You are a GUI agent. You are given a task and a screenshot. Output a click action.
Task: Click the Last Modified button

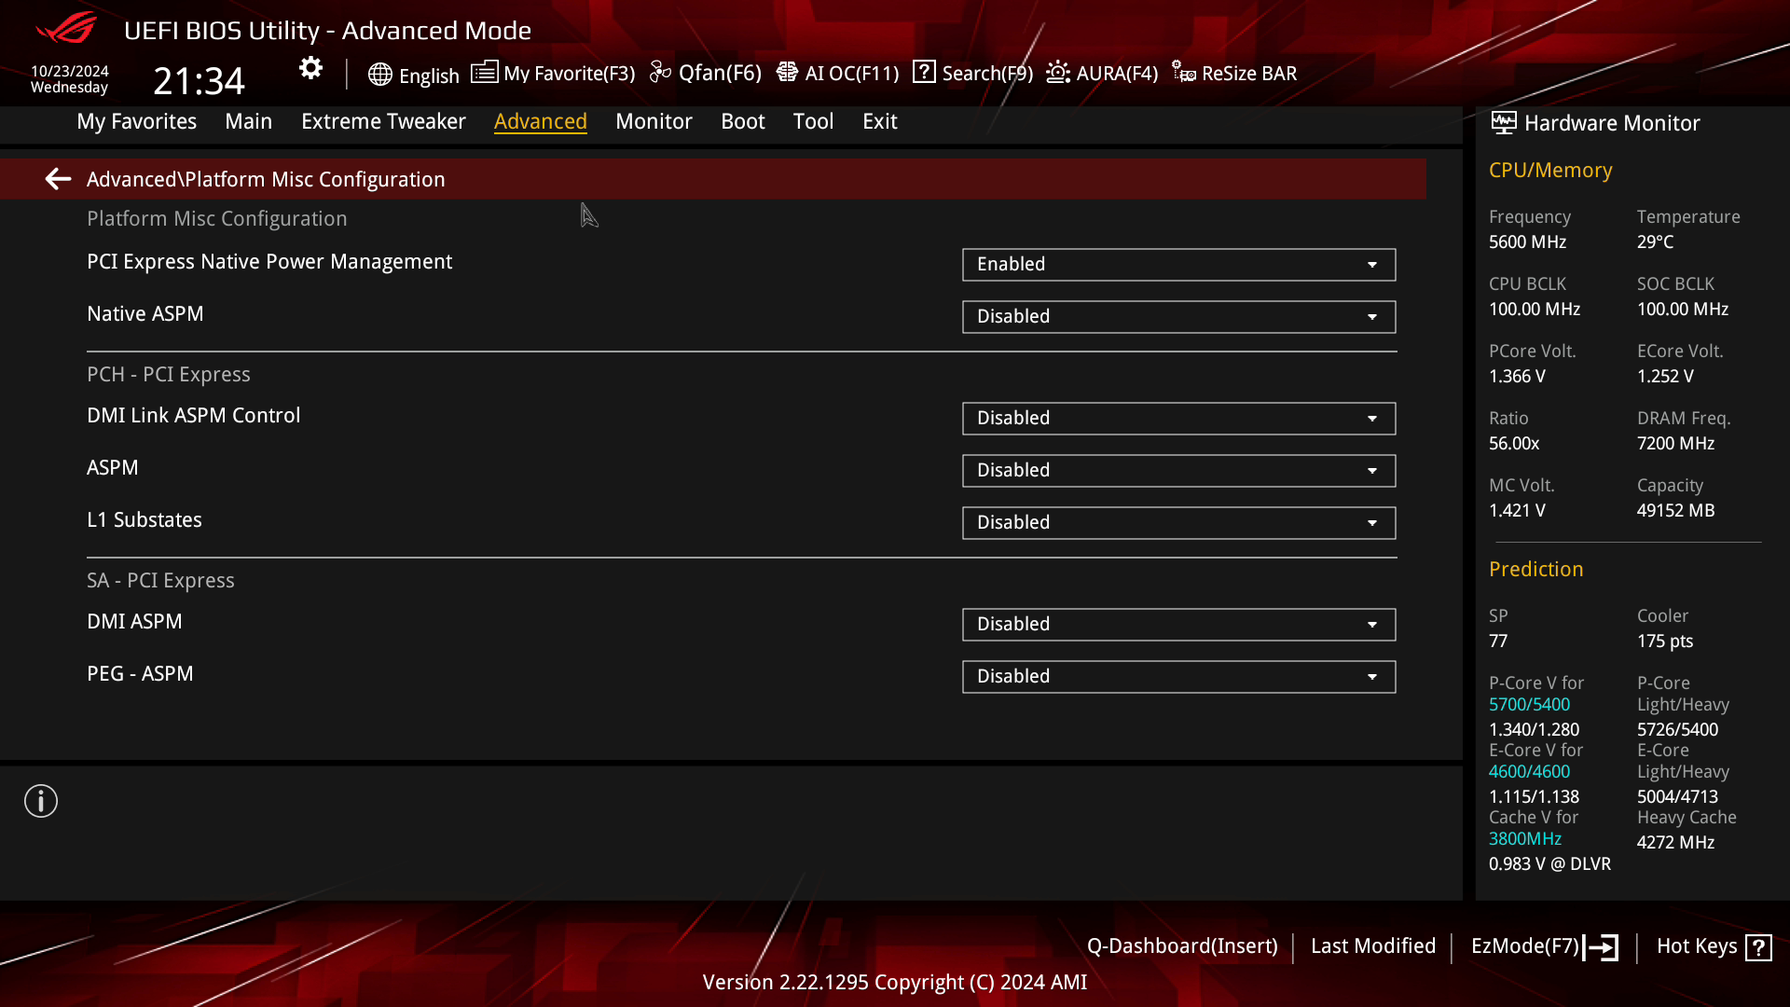pyautogui.click(x=1373, y=945)
